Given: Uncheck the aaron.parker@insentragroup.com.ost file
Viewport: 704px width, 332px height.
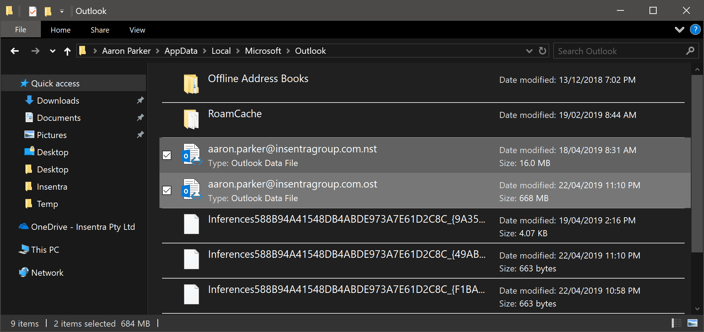Looking at the screenshot, I should [x=167, y=190].
